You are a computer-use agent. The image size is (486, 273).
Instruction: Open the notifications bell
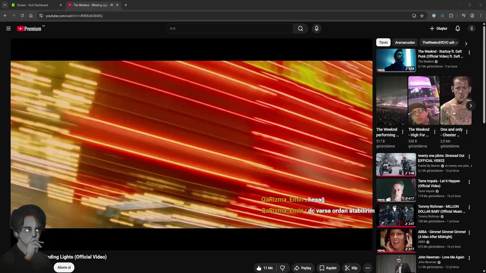[458, 28]
